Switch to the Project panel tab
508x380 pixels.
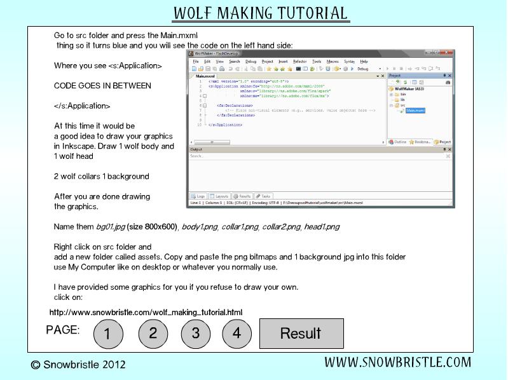click(443, 142)
